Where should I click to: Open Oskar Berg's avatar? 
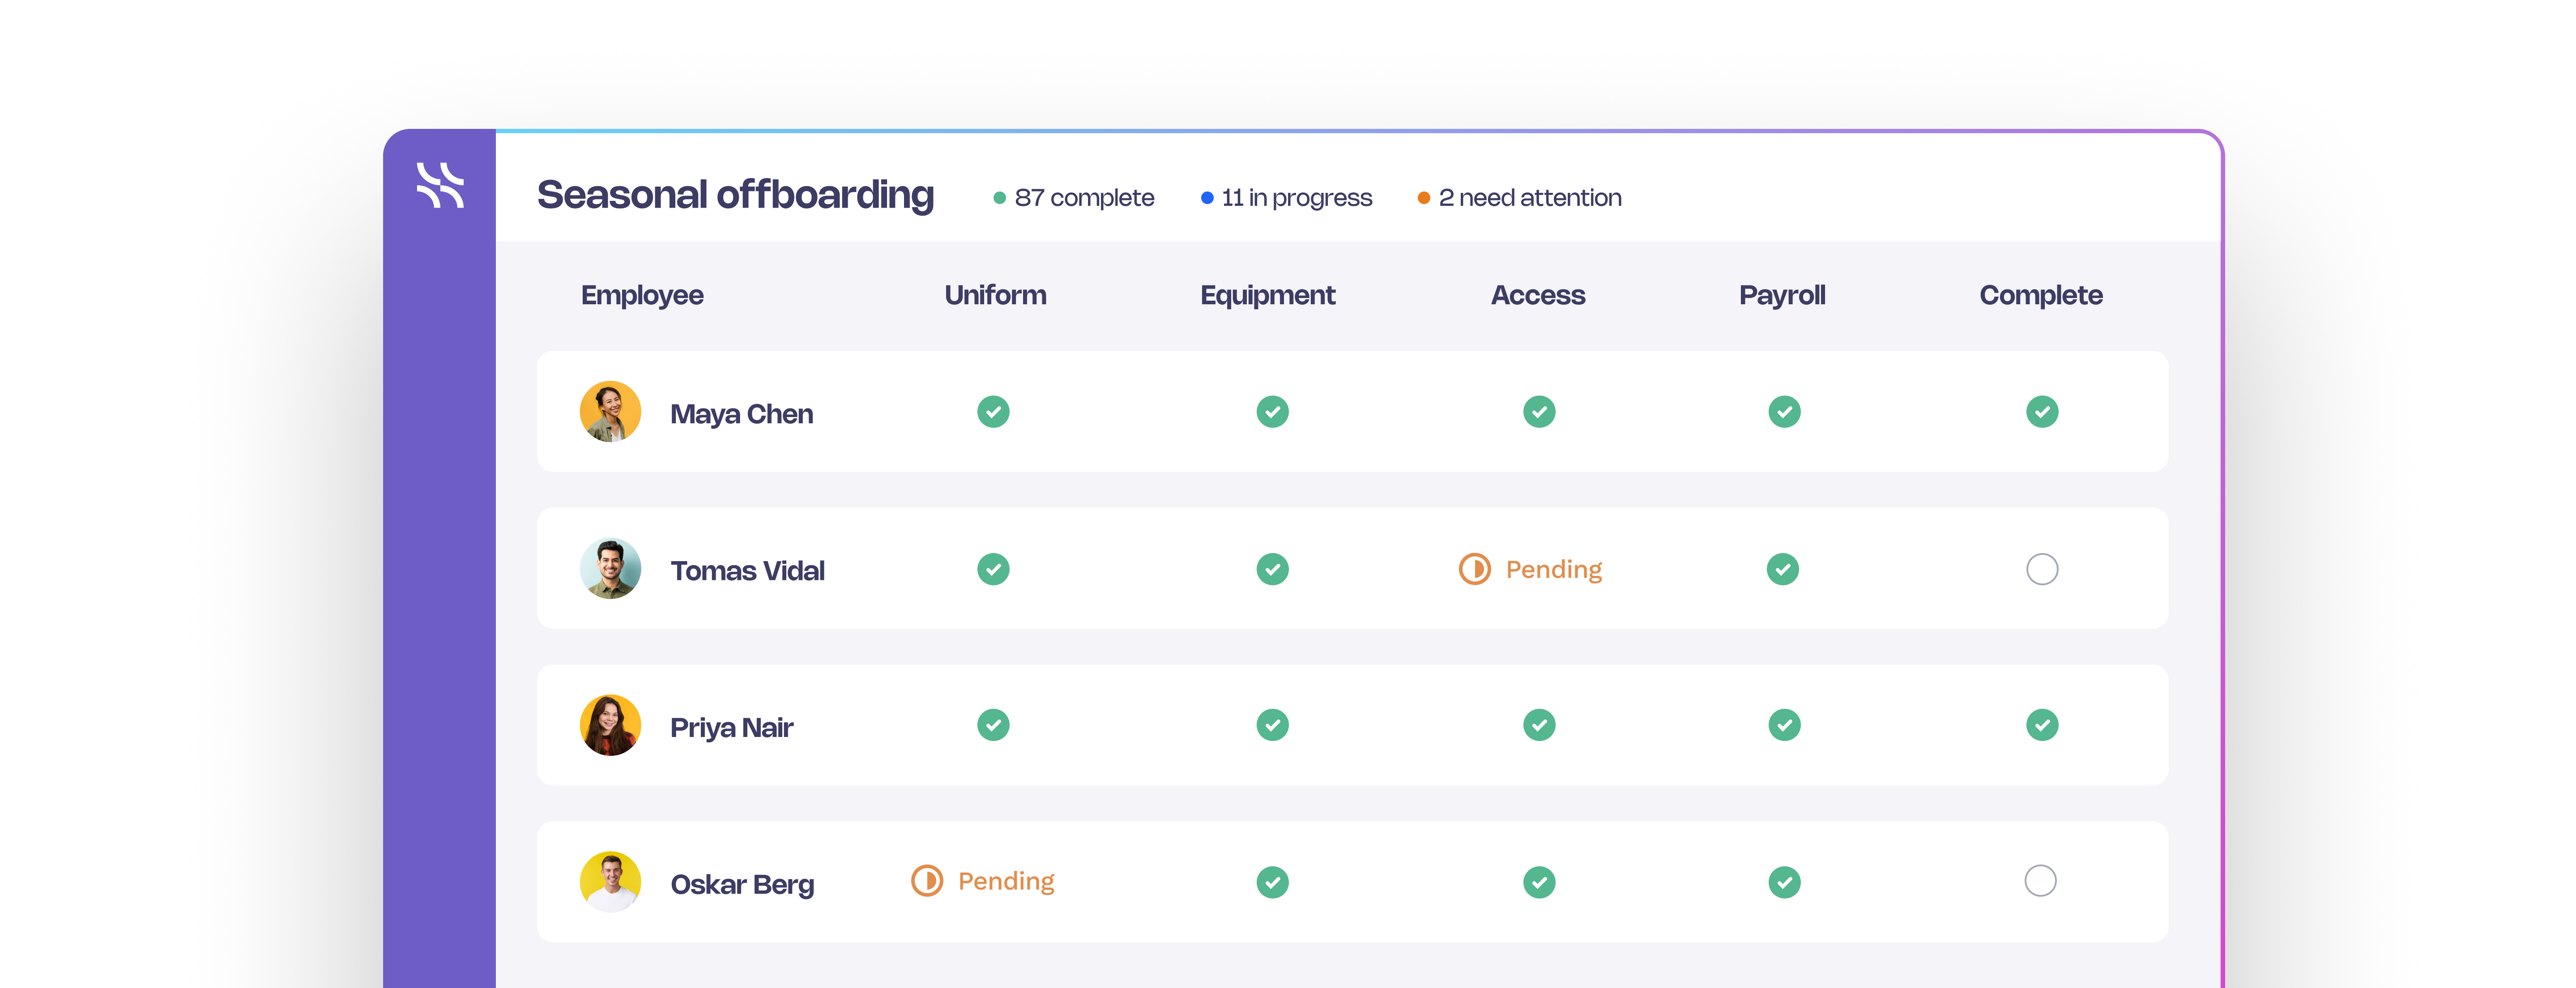click(610, 882)
